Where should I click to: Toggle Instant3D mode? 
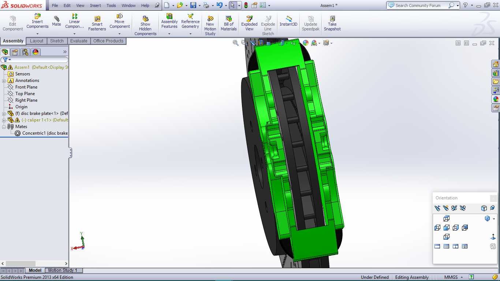point(288,21)
